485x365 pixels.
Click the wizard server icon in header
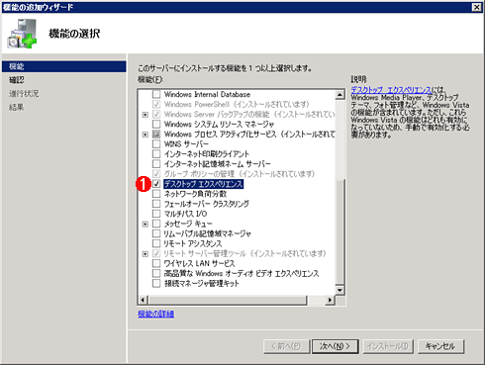pos(22,34)
